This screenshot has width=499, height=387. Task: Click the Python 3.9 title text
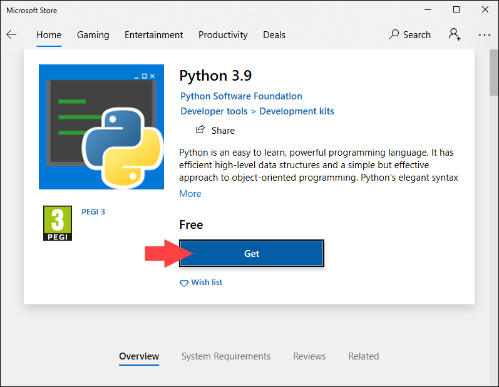[x=215, y=76]
